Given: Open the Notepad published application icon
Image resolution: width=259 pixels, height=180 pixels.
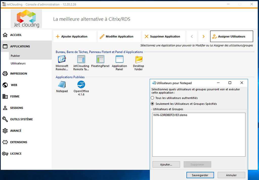Looking at the screenshot, I should pyautogui.click(x=62, y=85).
